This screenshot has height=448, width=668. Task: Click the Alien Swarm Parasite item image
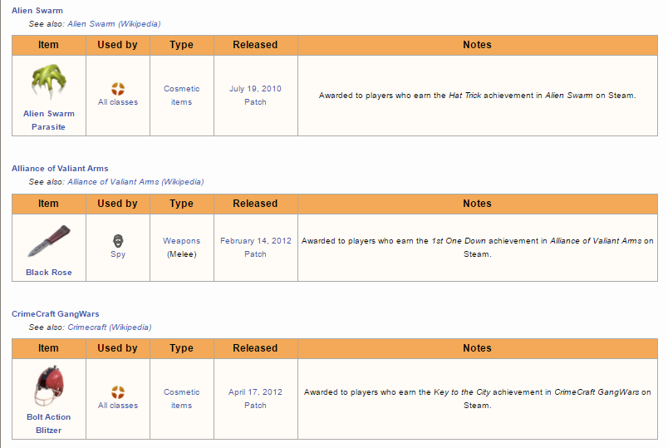click(48, 82)
